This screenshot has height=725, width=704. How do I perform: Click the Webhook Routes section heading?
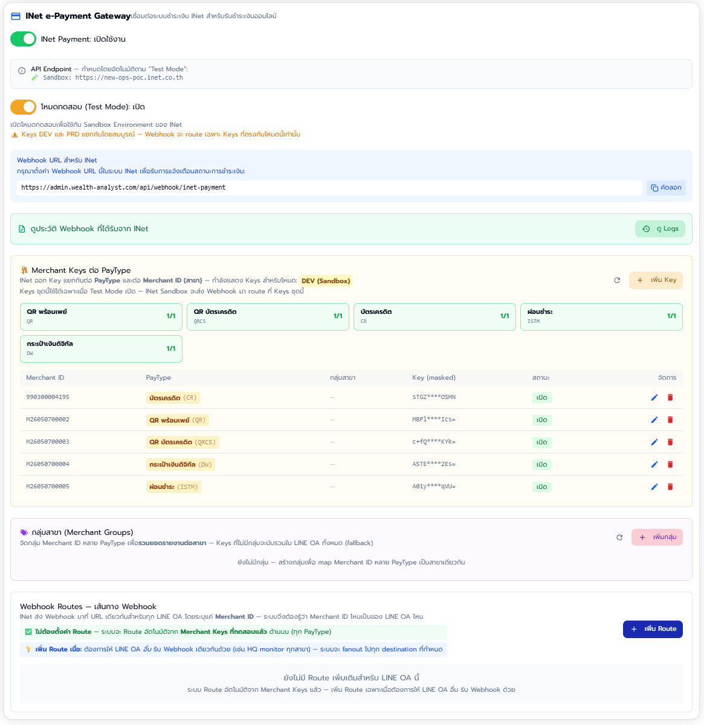[88, 607]
